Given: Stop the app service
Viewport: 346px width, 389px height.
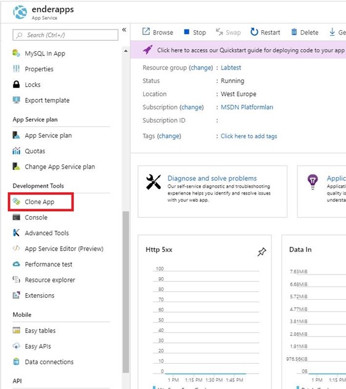Looking at the screenshot, I should [195, 32].
